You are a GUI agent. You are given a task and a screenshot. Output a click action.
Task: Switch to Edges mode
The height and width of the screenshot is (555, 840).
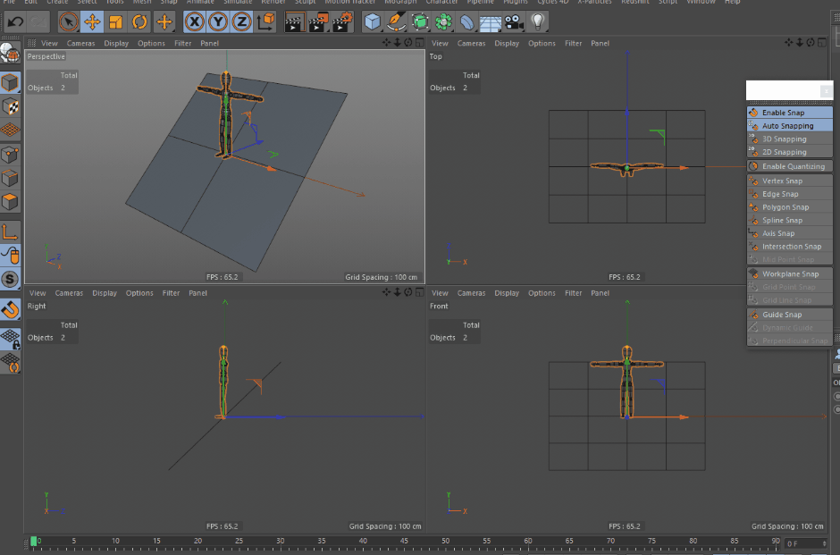(10, 179)
